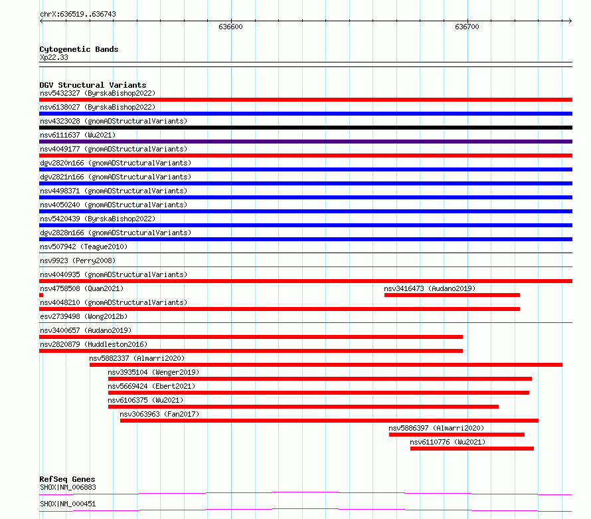
Task: Open the nsv507942 (Teague2010) label
Action: [84, 247]
